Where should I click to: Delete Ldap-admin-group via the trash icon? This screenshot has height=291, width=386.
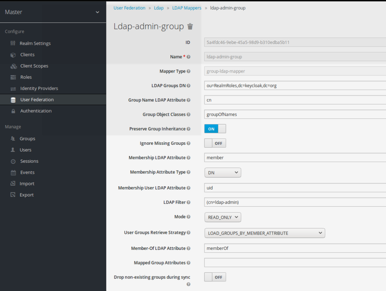(x=190, y=26)
